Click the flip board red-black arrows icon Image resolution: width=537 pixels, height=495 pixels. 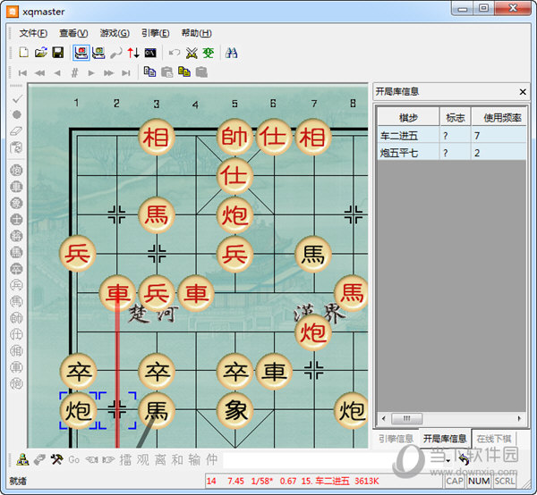point(133,53)
